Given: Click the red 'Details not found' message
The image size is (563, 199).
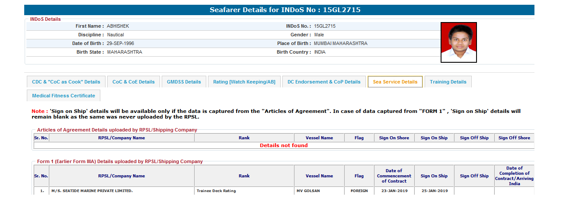Looking at the screenshot, I should coord(284,145).
